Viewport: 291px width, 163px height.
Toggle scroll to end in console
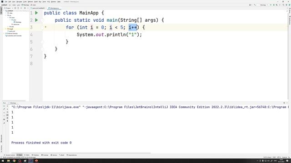[7, 115]
